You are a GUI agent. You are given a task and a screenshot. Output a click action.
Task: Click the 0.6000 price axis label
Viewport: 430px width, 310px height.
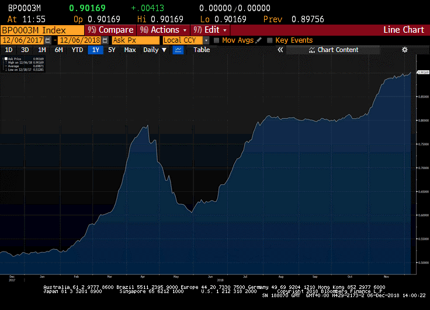(x=424, y=215)
